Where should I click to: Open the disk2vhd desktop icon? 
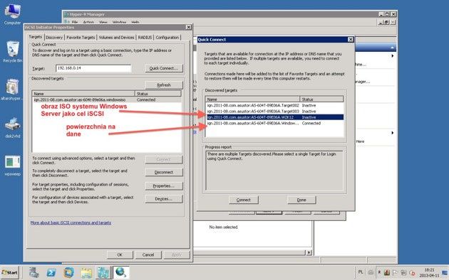[x=12, y=128]
